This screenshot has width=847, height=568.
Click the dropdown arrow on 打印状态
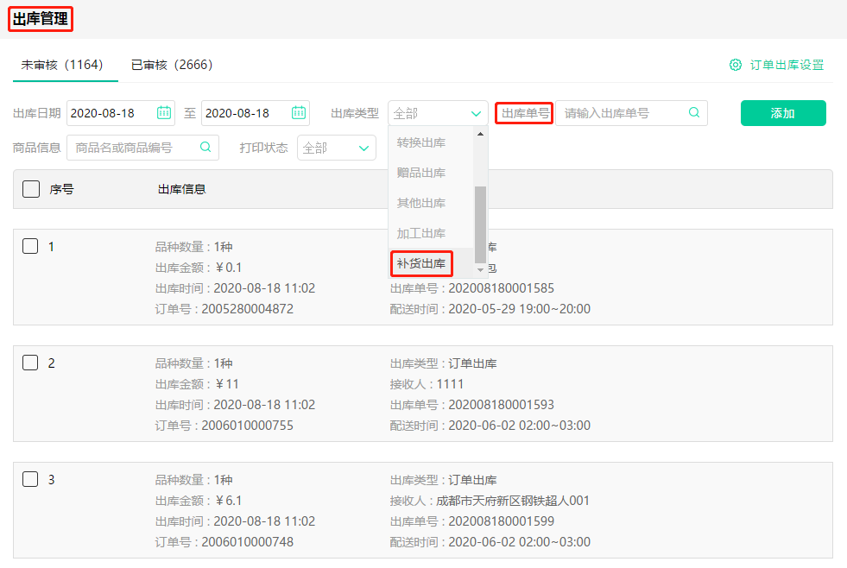[x=363, y=148]
